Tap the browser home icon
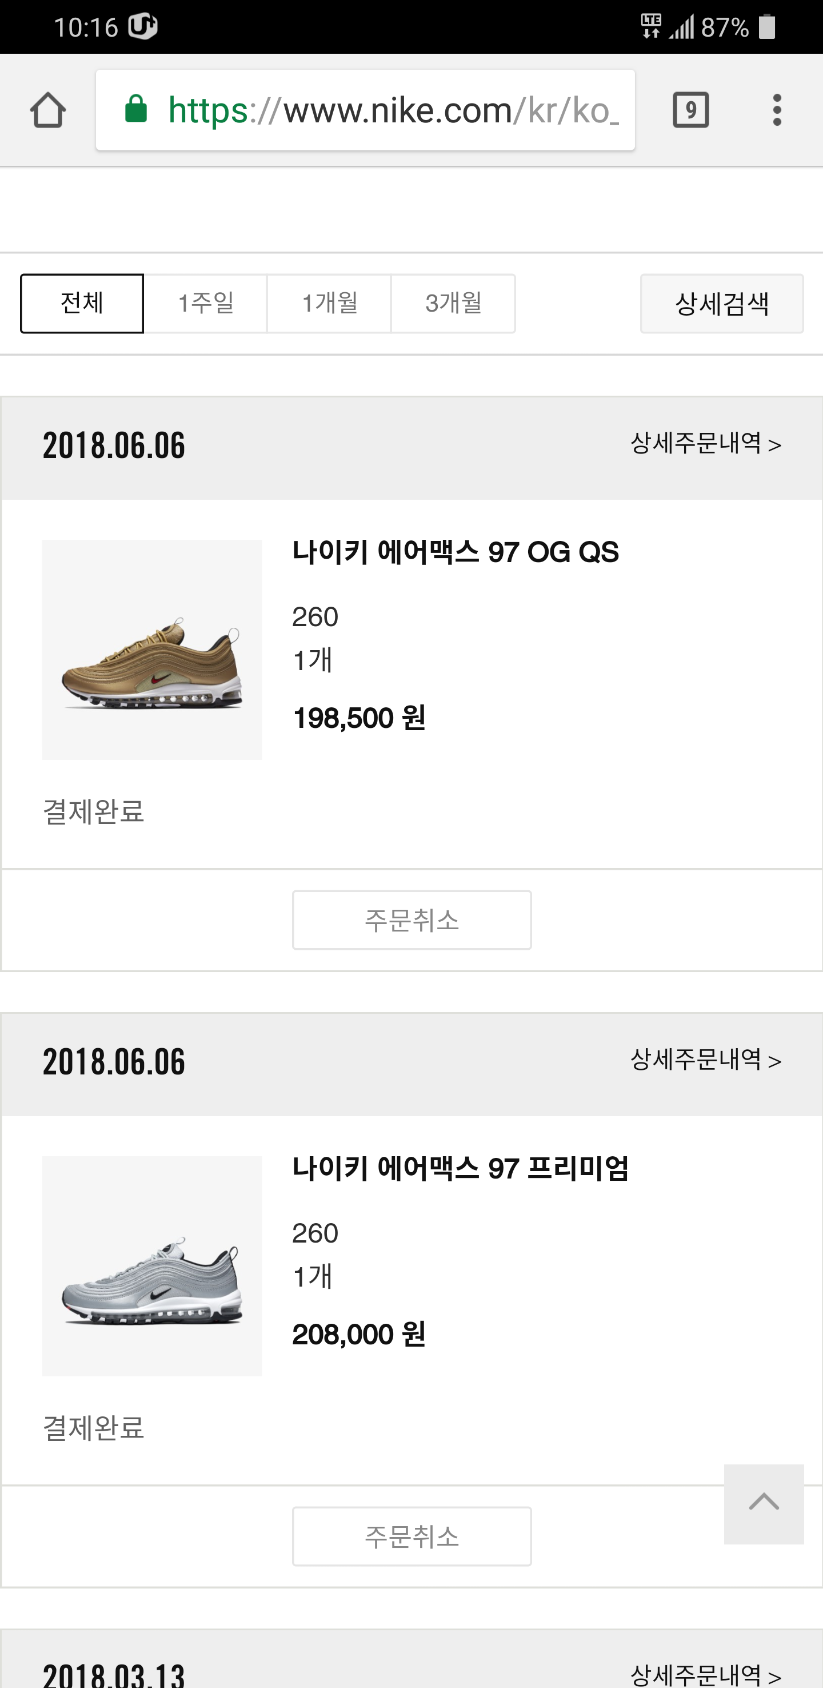Image resolution: width=823 pixels, height=1688 pixels. click(x=48, y=109)
